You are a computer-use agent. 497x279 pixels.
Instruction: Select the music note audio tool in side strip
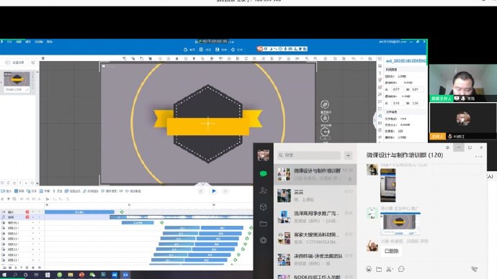tap(380, 116)
